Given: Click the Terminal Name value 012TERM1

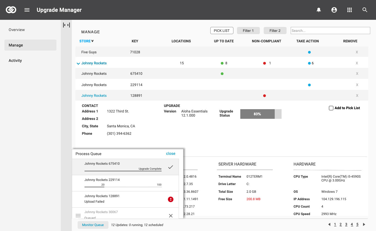Looking at the screenshot, I should click(255, 177).
